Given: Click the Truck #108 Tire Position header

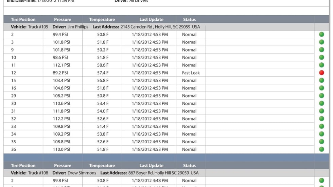Looking at the screenshot, I should tap(23, 166).
